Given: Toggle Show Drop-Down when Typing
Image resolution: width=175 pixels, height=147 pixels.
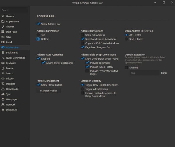Looking at the screenshot, I should pyautogui.click(x=82, y=59).
